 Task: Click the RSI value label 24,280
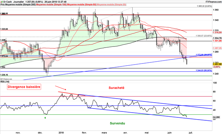click(x=216, y=117)
